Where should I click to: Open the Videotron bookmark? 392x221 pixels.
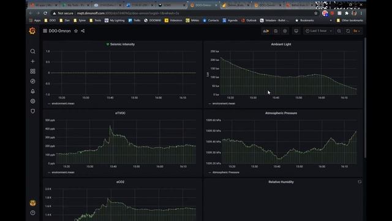pos(173,20)
